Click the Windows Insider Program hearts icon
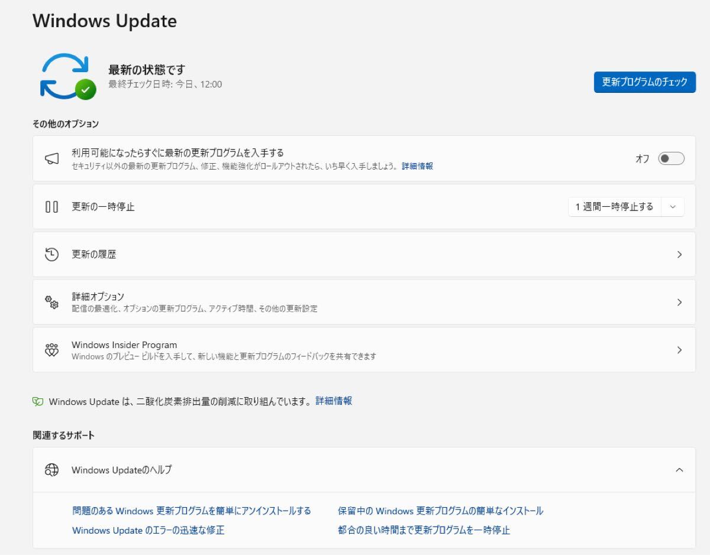This screenshot has width=710, height=555. click(51, 350)
